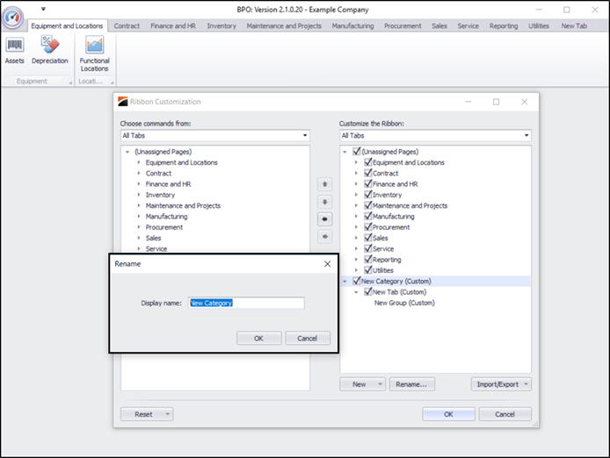Viewport: 610px width, 458px height.
Task: Uncheck Procurement checkbox in ribbon list
Action: pyautogui.click(x=367, y=227)
